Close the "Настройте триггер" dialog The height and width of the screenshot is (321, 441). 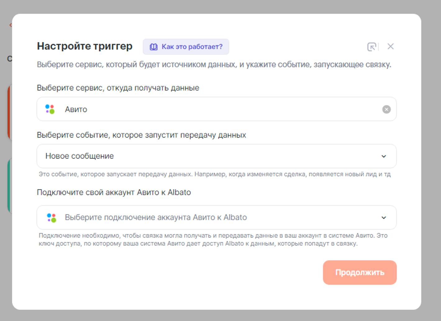tap(390, 47)
